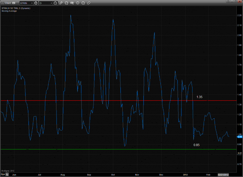
Task: Click the circled A alert icon
Action: 83,3
